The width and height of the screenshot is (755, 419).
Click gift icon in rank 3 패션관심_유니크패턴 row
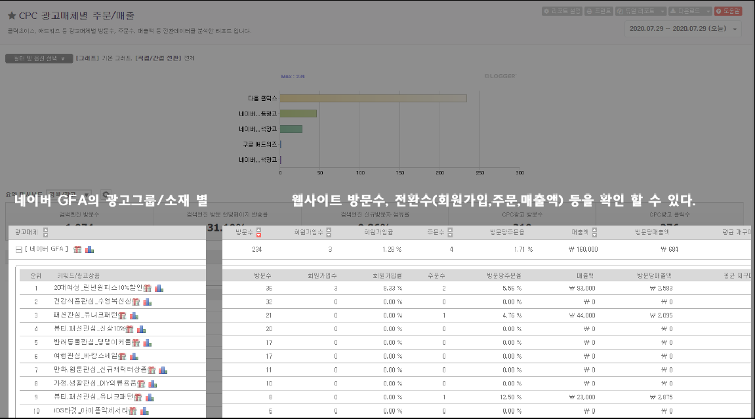(122, 315)
